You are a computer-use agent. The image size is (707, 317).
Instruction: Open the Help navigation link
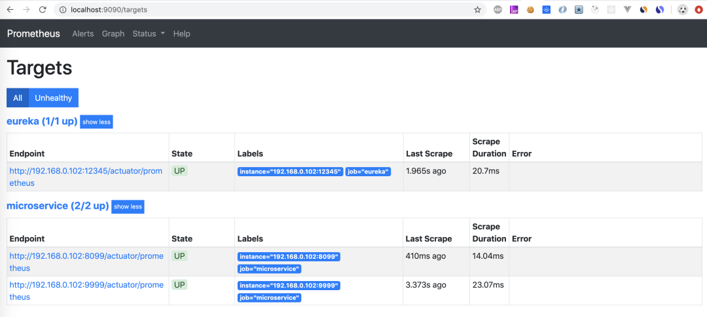(182, 33)
